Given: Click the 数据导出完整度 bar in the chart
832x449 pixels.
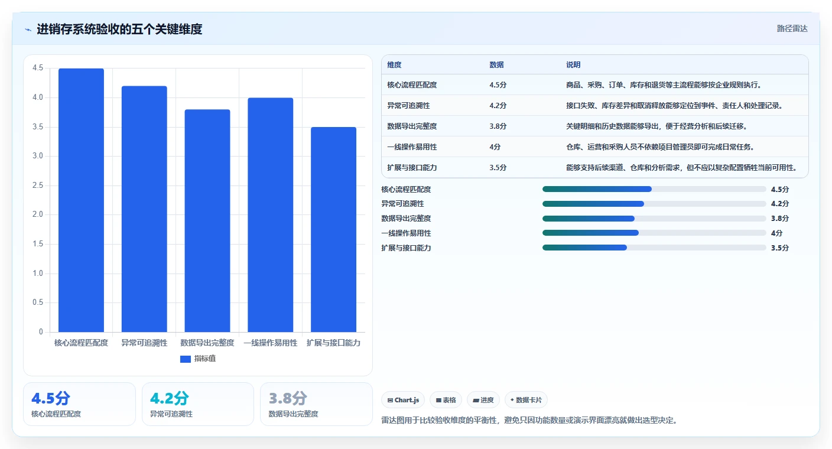Looking at the screenshot, I should [x=207, y=221].
